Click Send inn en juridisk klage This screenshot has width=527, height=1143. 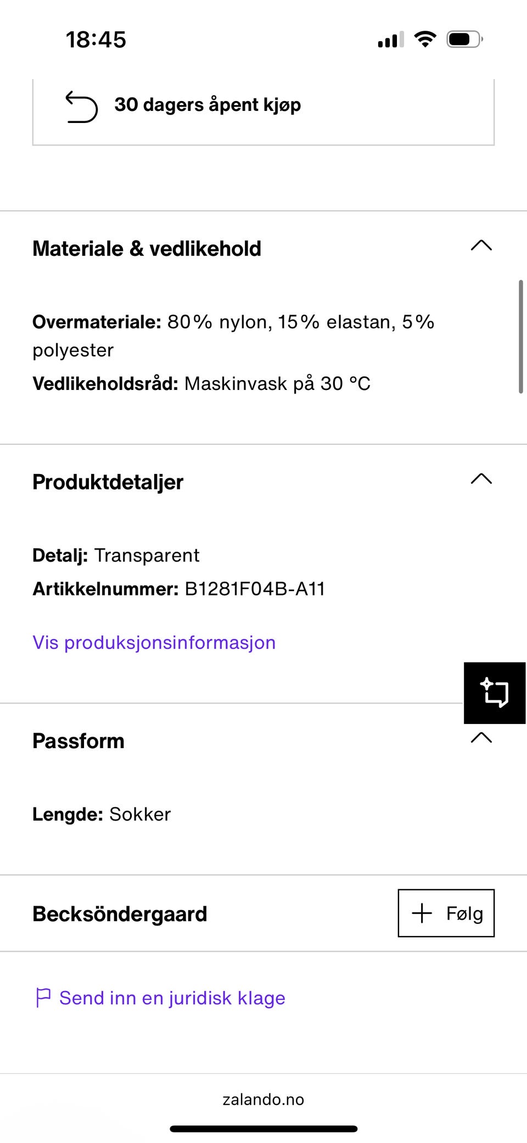(x=172, y=997)
